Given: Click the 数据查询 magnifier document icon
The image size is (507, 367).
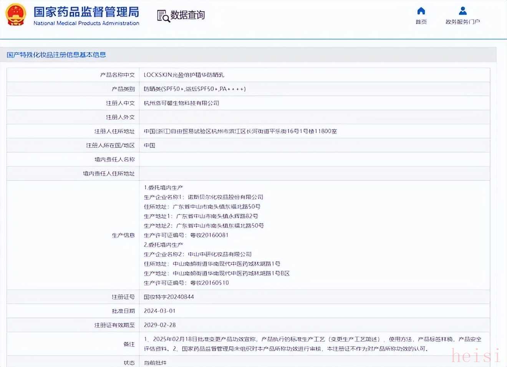Looking at the screenshot, I should [x=163, y=16].
